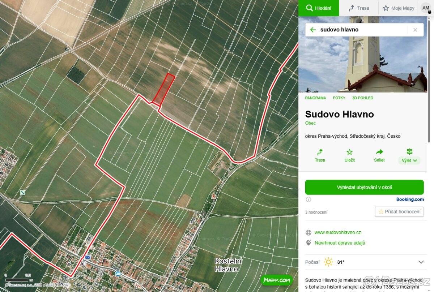This screenshot has width=434, height=292.
Task: Click the '3 hodnocení' ratings count
Action: 316,212
